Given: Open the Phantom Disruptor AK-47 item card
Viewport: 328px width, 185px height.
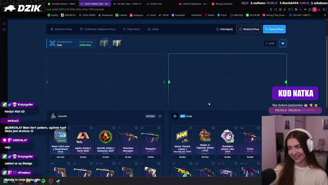Looking at the screenshot, I should tap(128, 143).
